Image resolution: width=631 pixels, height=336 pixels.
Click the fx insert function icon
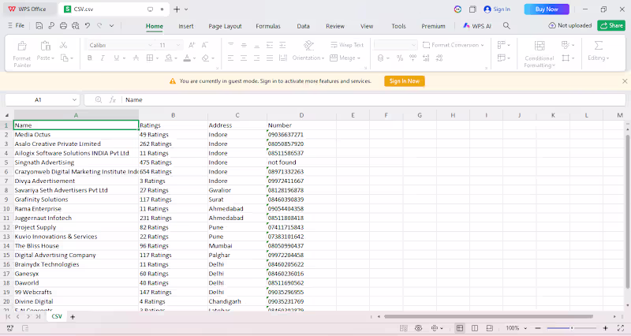point(113,100)
